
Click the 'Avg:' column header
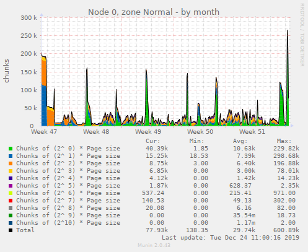240,141
